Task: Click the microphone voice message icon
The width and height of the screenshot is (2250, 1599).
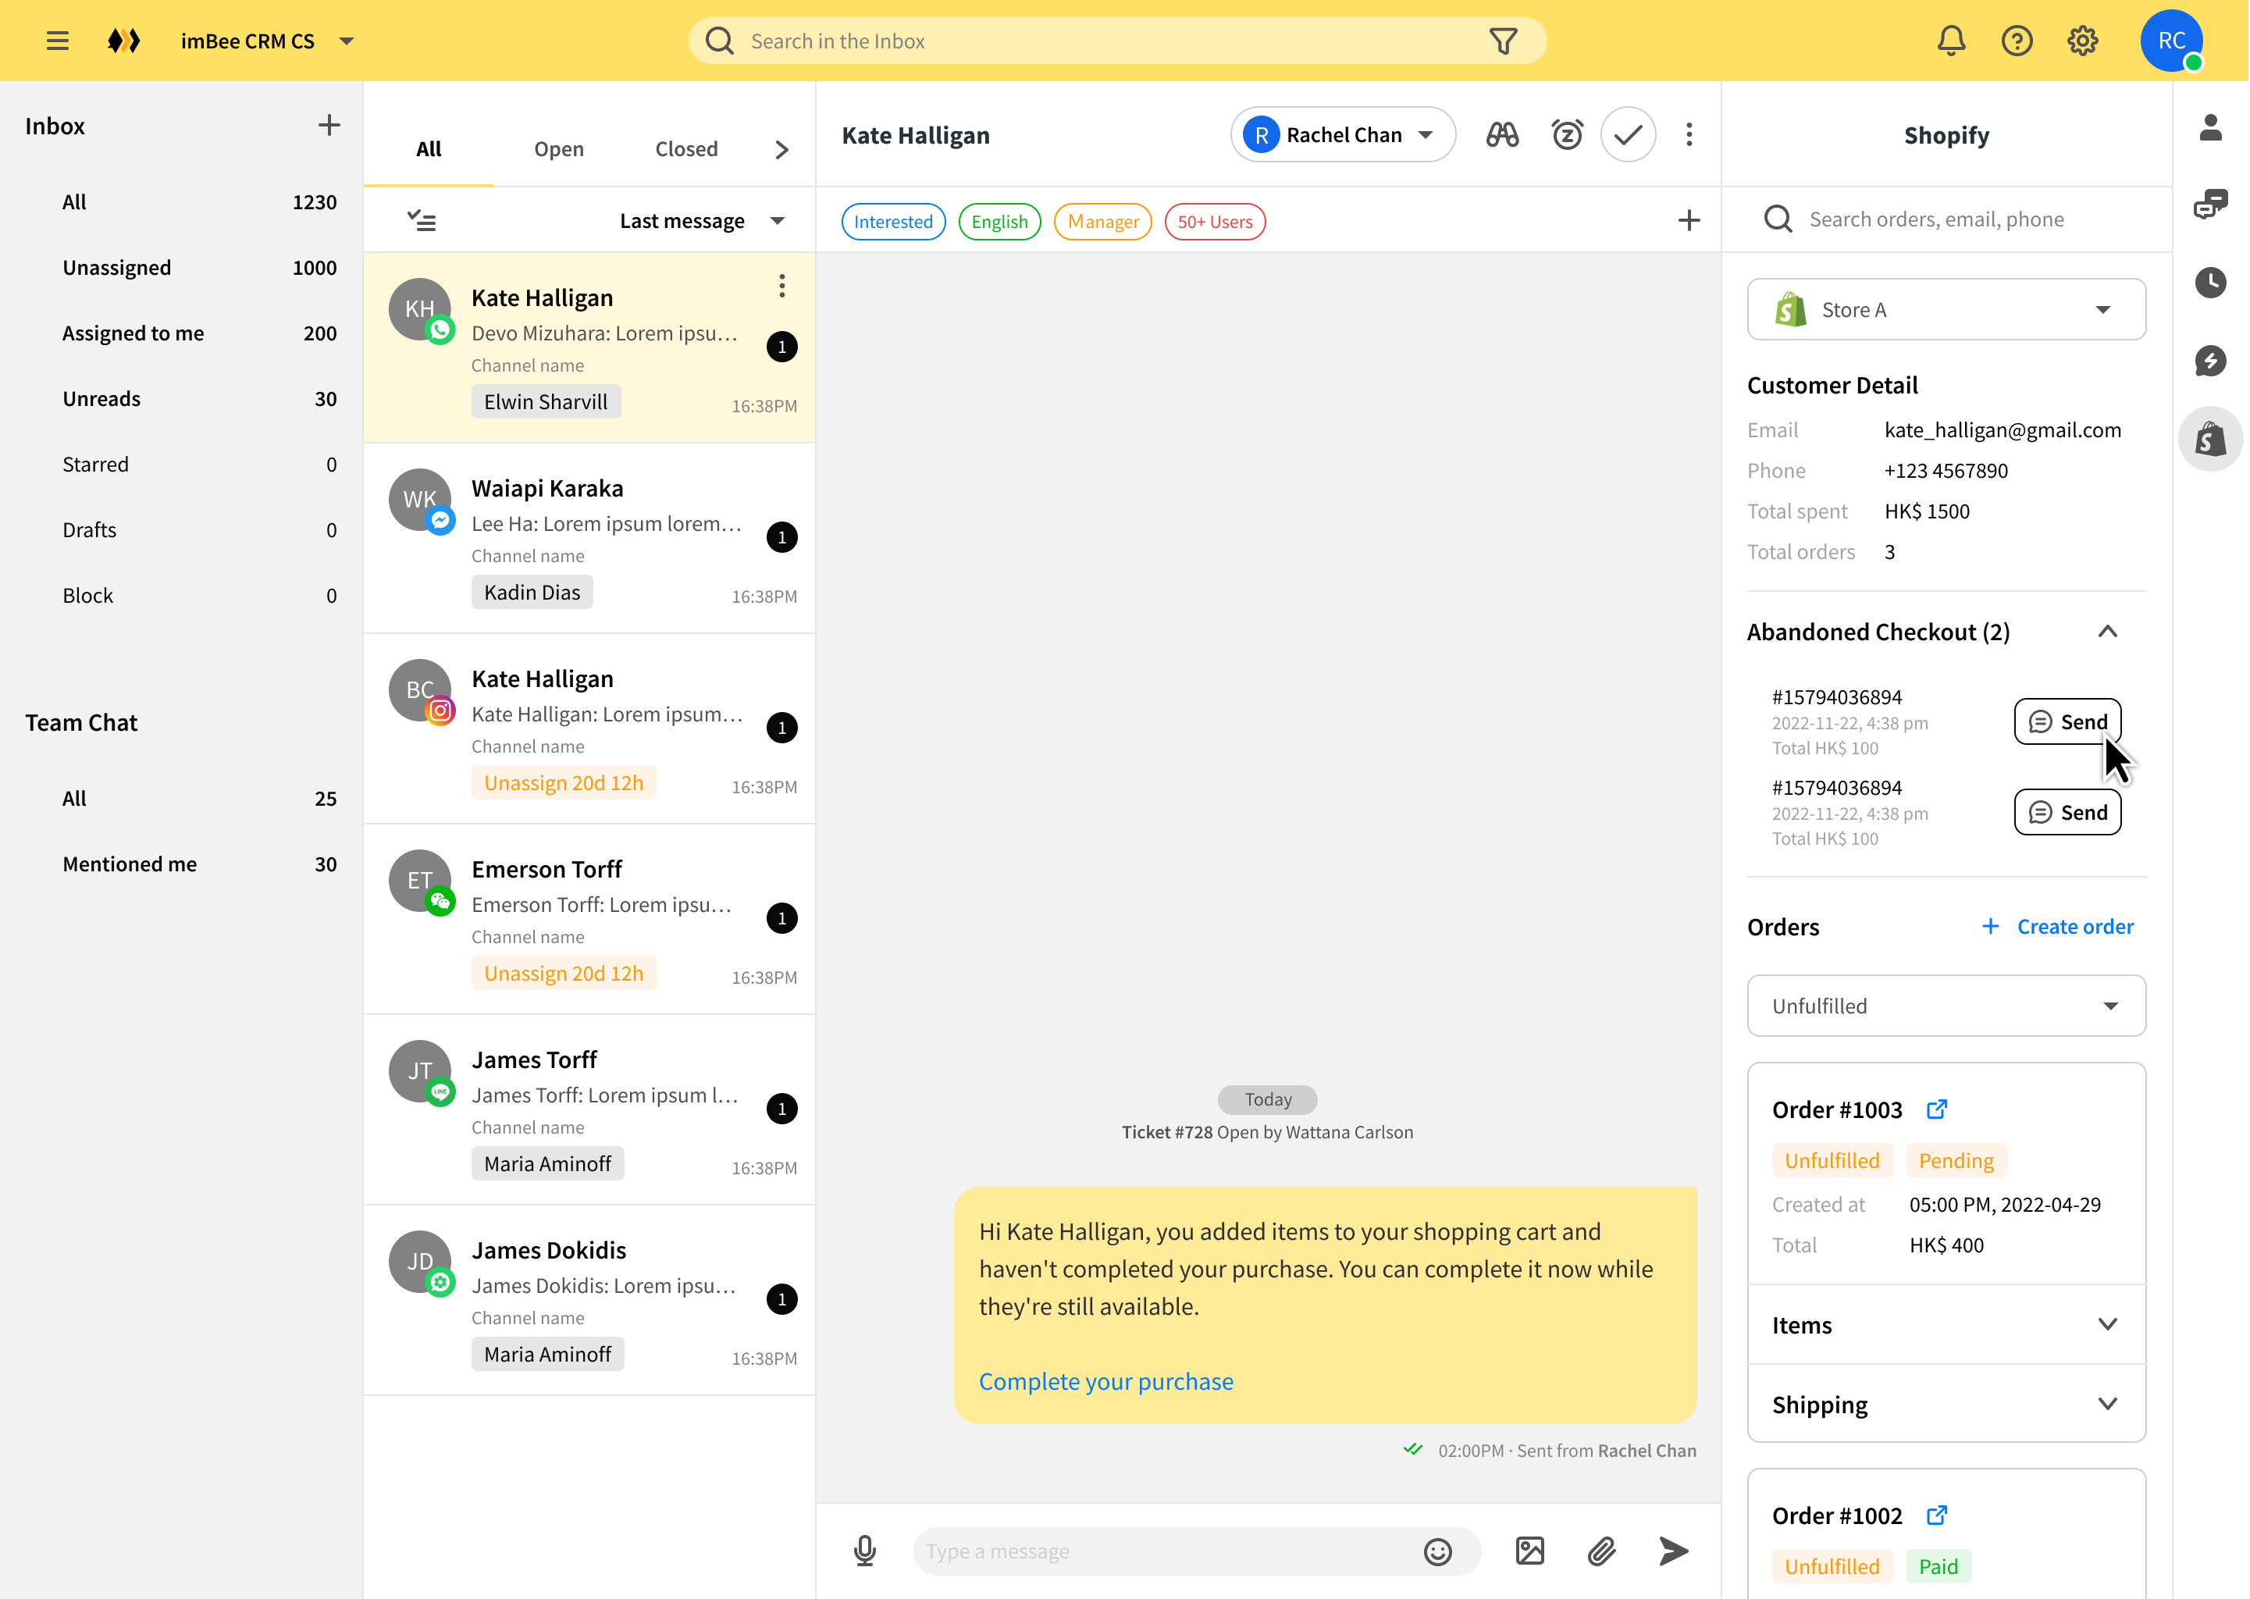Action: pyautogui.click(x=864, y=1551)
